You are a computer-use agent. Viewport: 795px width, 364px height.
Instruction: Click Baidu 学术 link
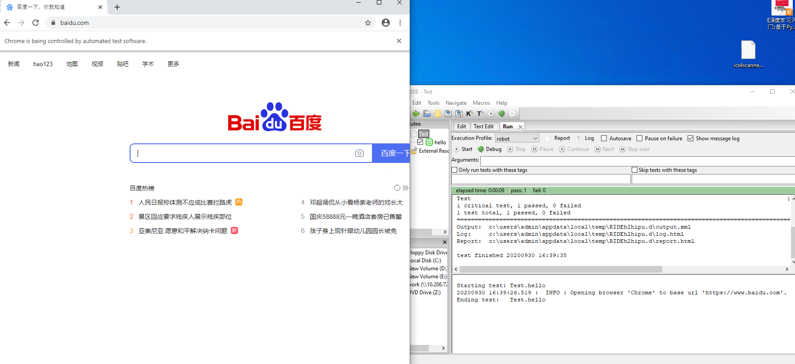[x=148, y=64]
